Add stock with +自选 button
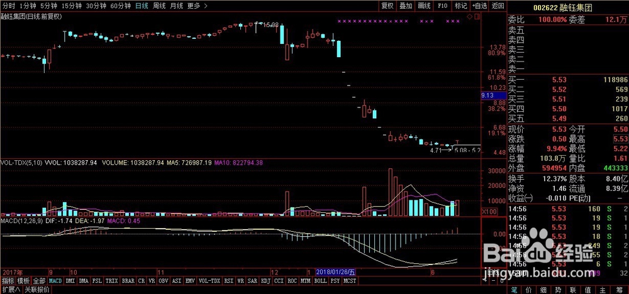The height and width of the screenshot is (294, 629). point(480,6)
